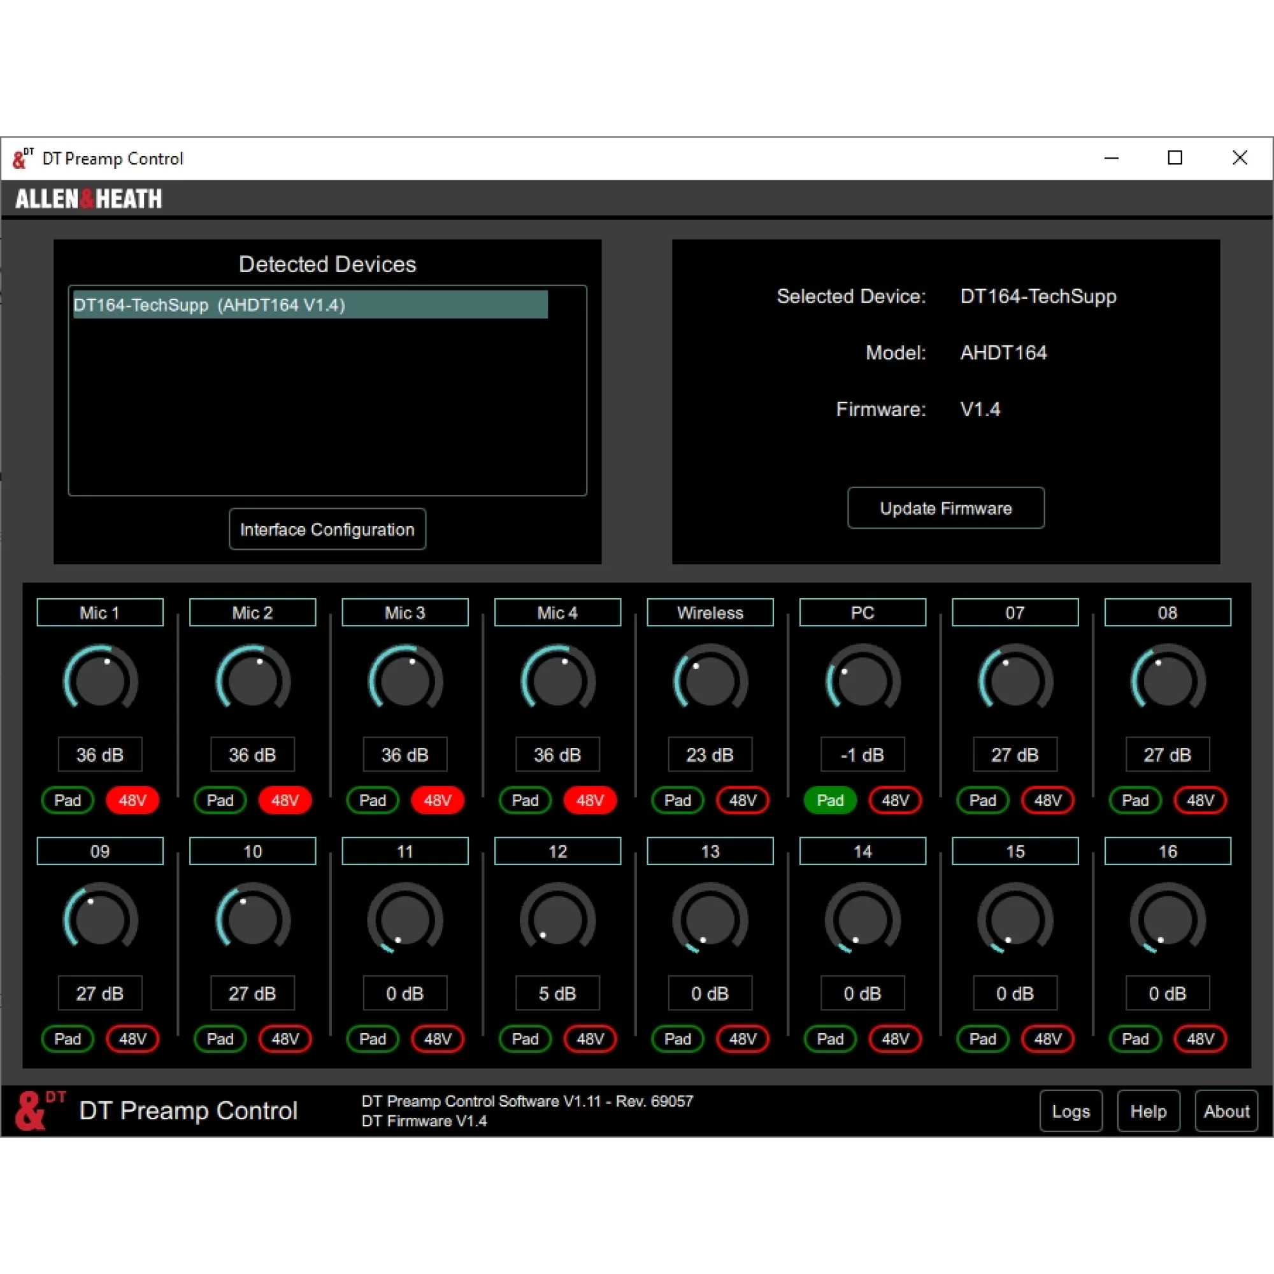The height and width of the screenshot is (1274, 1274).
Task: Enable 48V on channel 13
Action: pos(743,1038)
